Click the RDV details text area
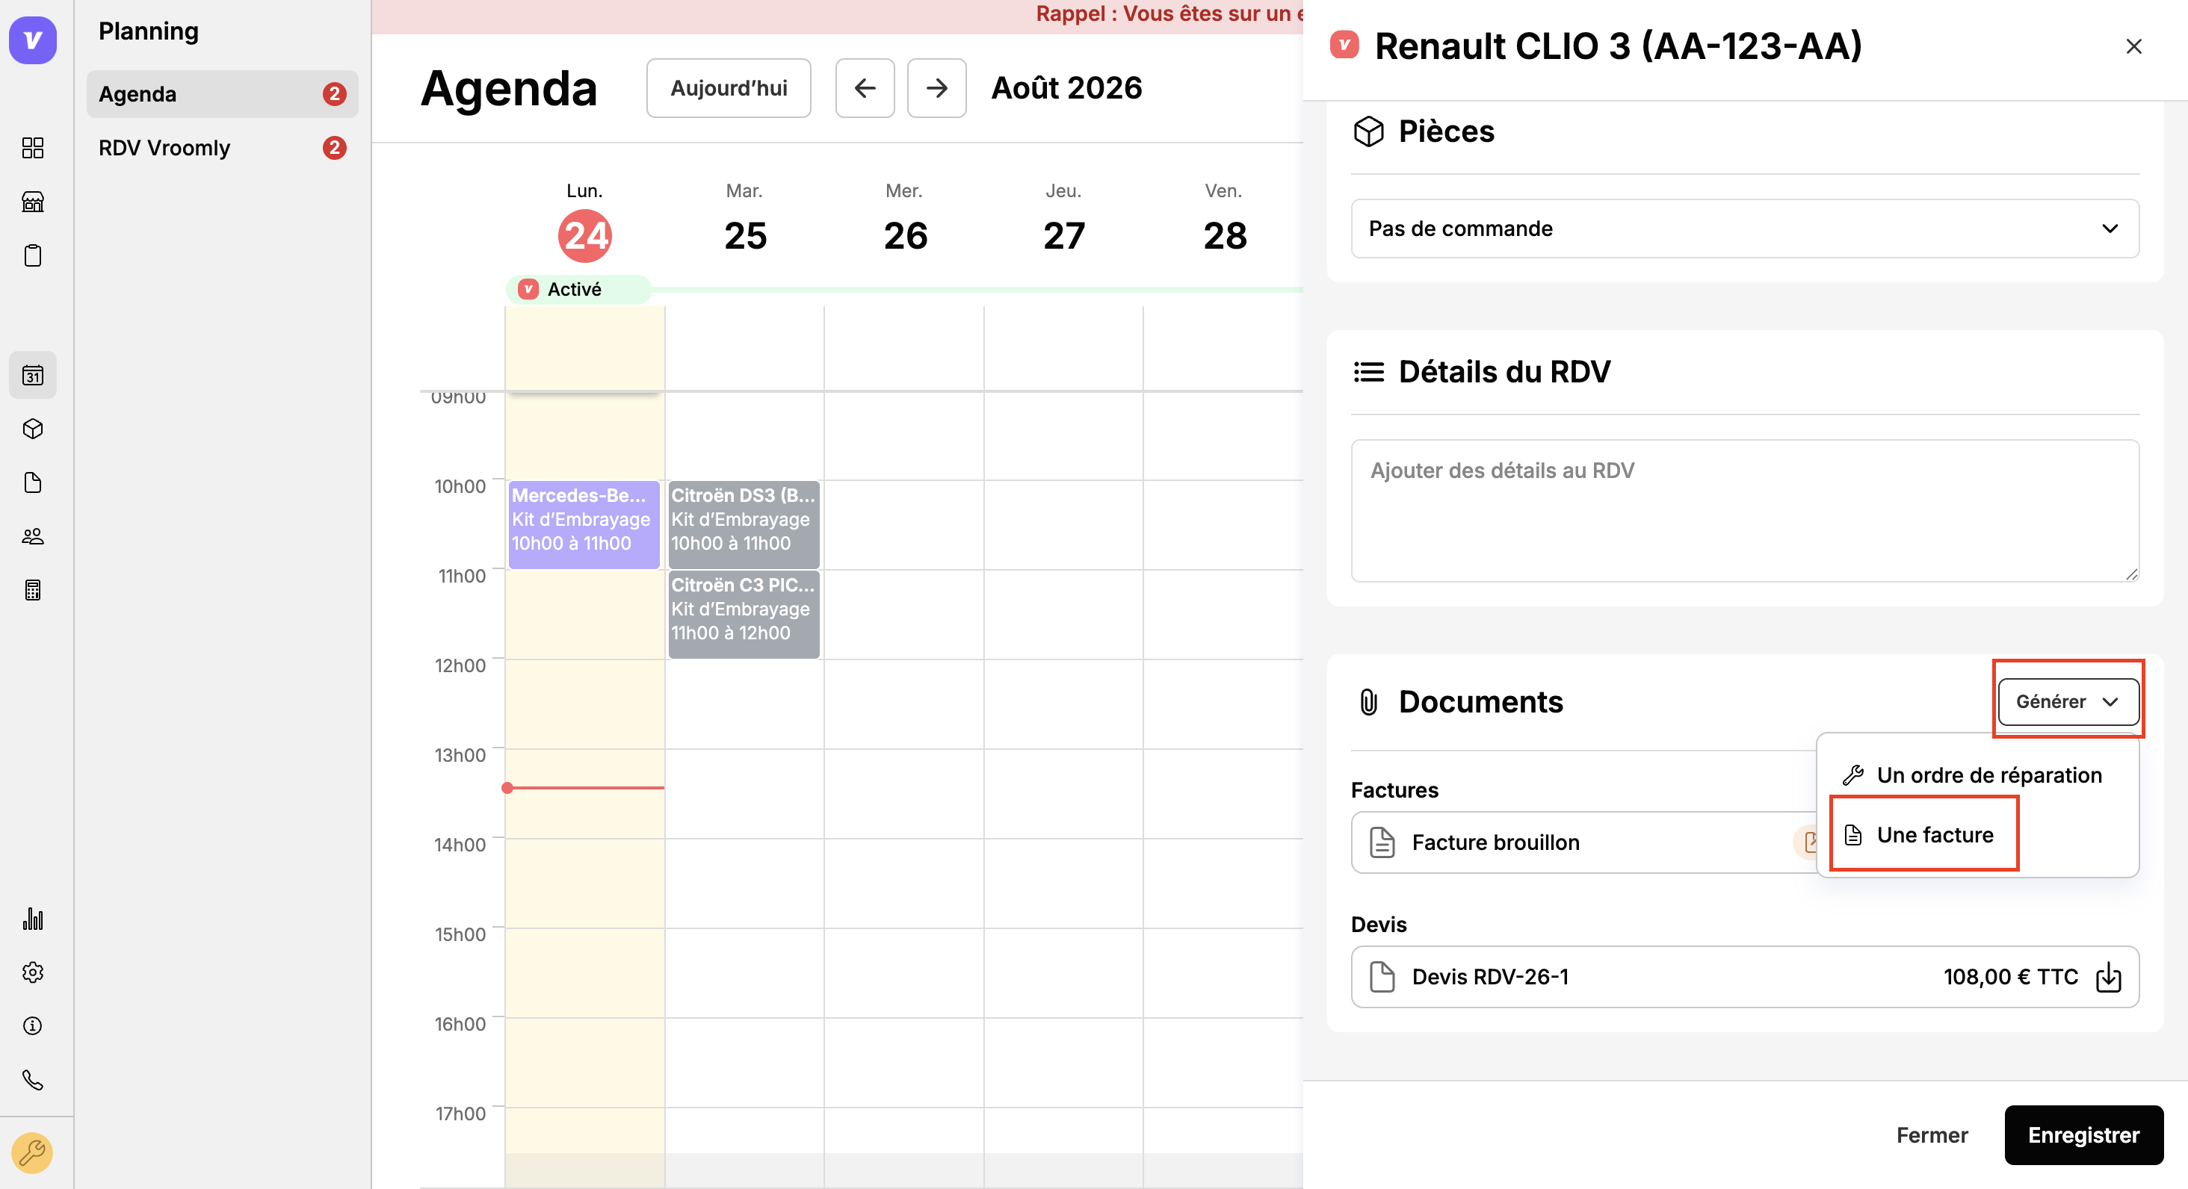The image size is (2188, 1189). click(1745, 510)
